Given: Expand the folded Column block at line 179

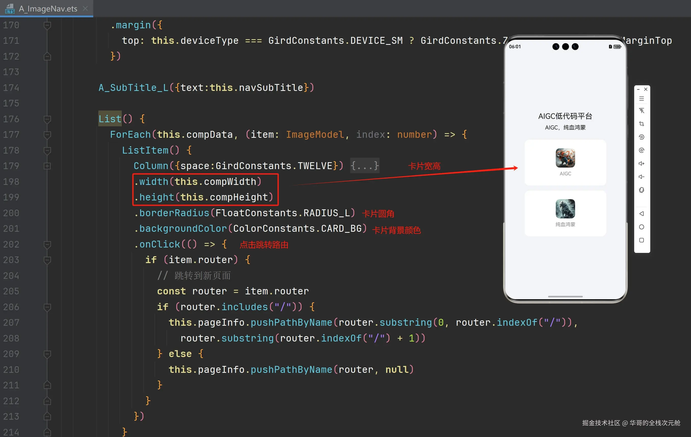Looking at the screenshot, I should click(47, 166).
